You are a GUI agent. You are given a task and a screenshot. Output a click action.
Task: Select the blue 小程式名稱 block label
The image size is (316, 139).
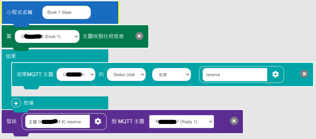[20, 13]
